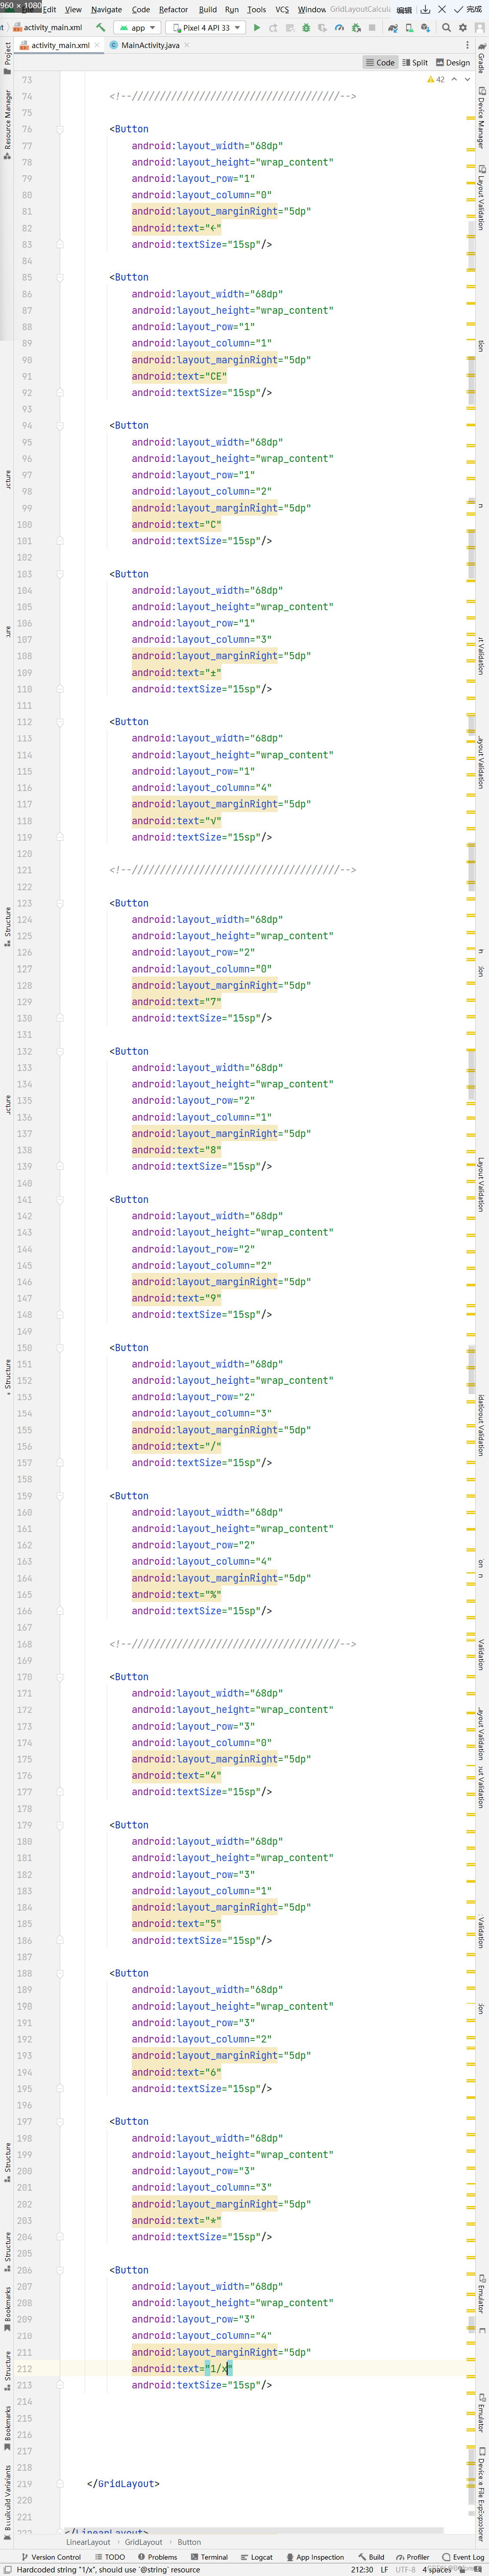Image resolution: width=489 pixels, height=2576 pixels.
Task: Select LinearLayout in the breadcrumb bar
Action: click(89, 2542)
